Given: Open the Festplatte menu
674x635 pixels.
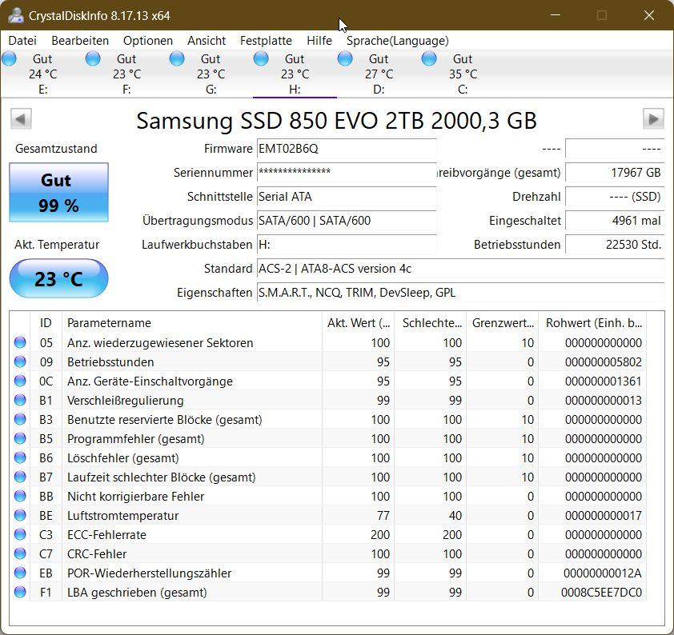Looking at the screenshot, I should (x=266, y=41).
